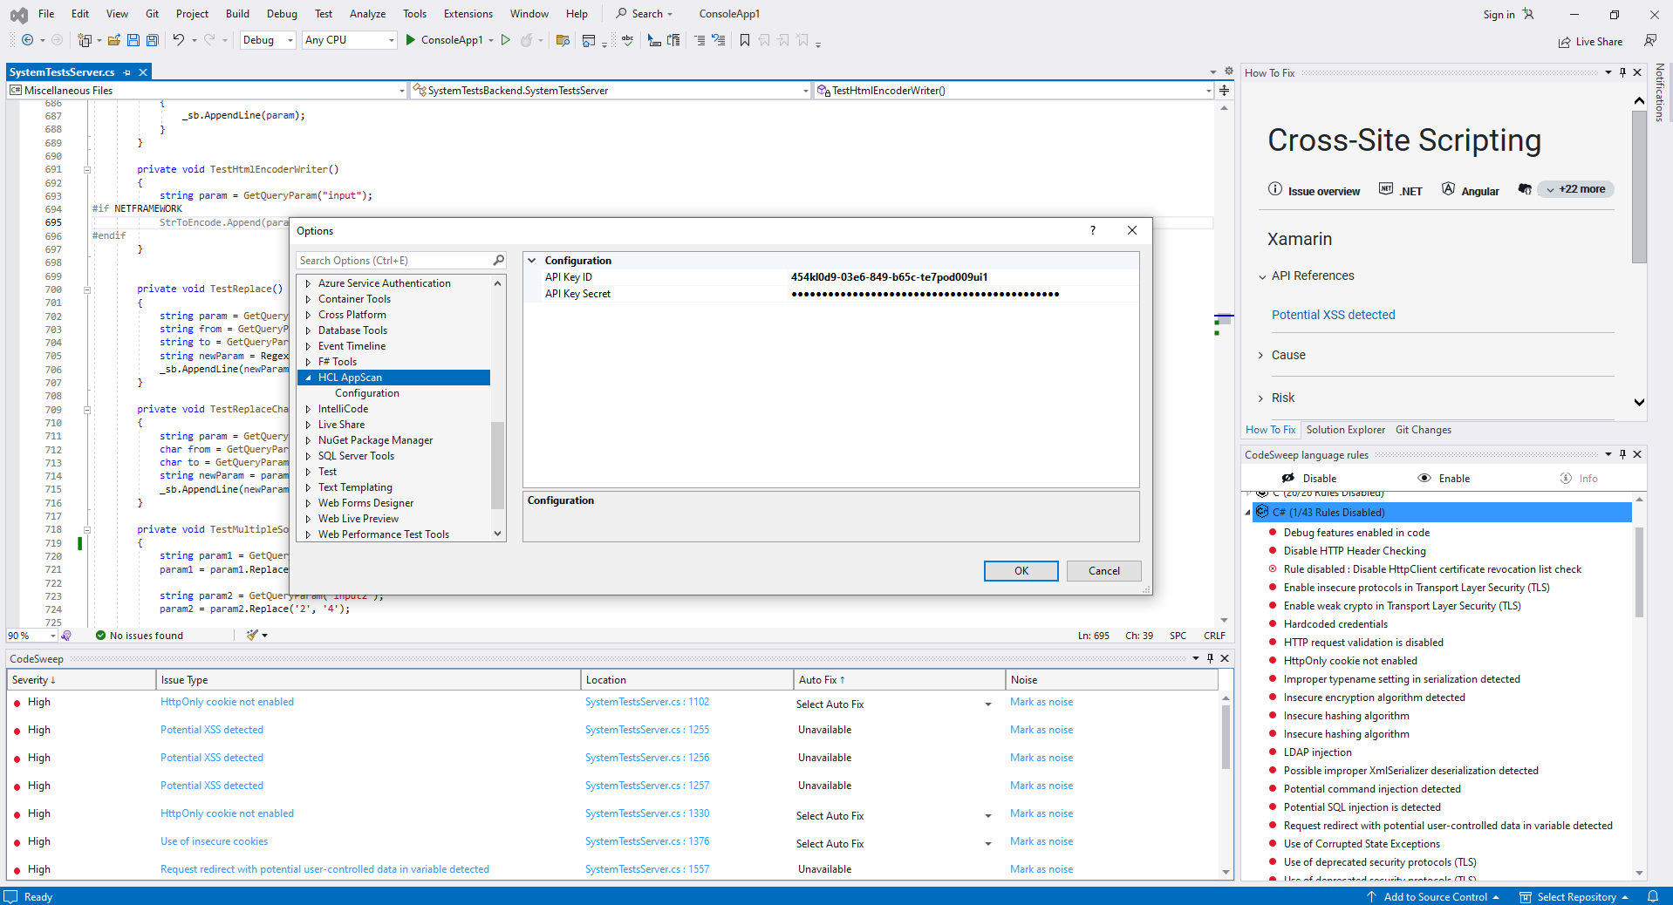Viewport: 1673px width, 905px height.
Task: Click the Sign in link
Action: click(x=1499, y=15)
